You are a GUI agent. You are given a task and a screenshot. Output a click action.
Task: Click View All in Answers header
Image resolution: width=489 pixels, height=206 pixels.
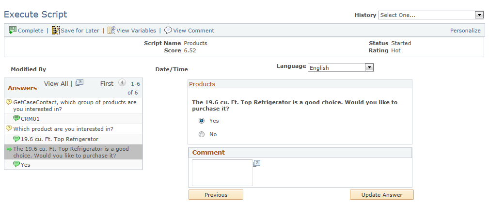point(56,84)
